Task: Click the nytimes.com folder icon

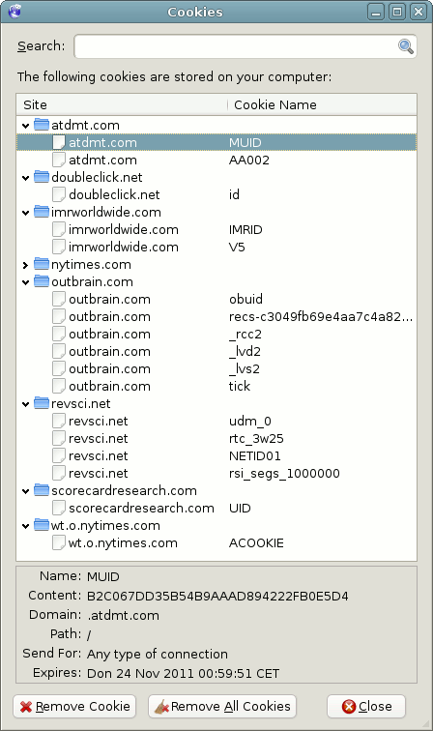Action: tap(42, 264)
